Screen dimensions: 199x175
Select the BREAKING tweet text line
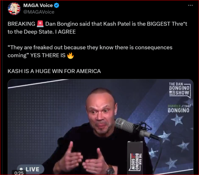pos(97,24)
